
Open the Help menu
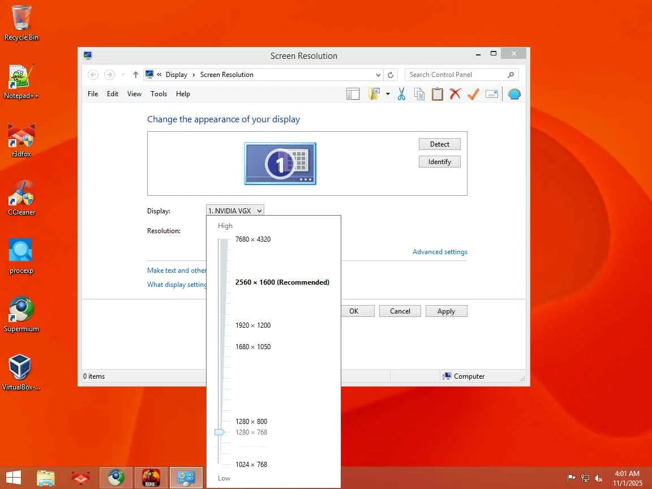pyautogui.click(x=183, y=94)
